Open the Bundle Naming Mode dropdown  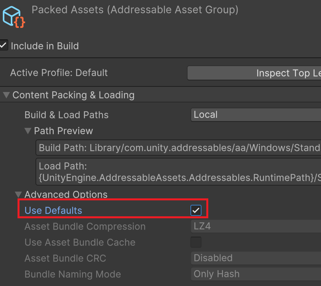256,274
